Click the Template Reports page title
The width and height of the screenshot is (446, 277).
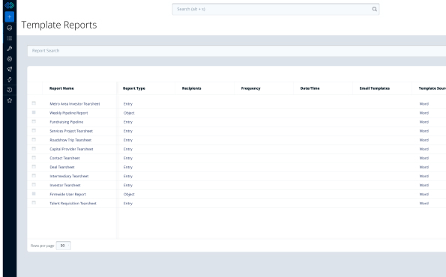(59, 25)
